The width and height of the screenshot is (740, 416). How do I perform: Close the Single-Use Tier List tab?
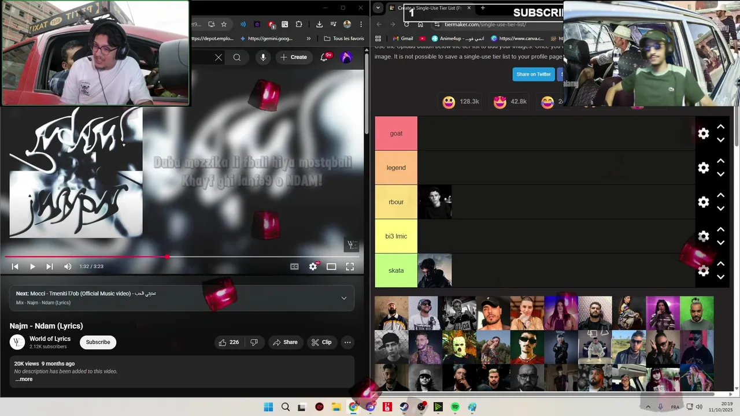(x=469, y=8)
